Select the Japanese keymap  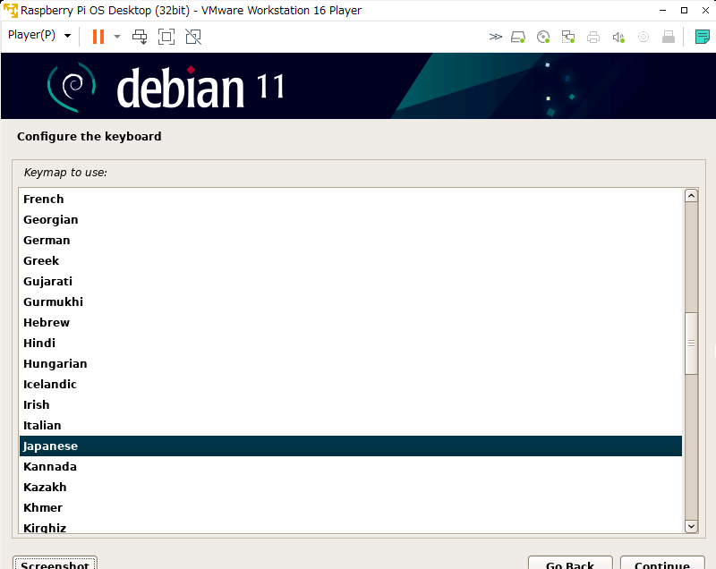click(351, 446)
